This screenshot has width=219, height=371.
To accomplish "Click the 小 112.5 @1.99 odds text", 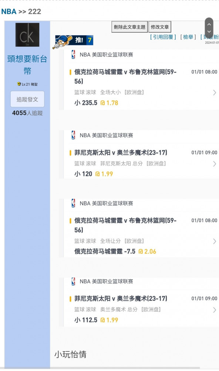I will point(96,320).
